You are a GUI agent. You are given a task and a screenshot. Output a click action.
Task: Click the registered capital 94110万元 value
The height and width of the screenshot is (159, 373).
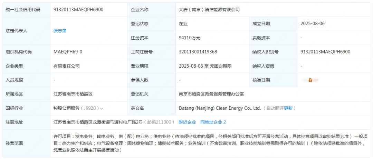[190, 38]
